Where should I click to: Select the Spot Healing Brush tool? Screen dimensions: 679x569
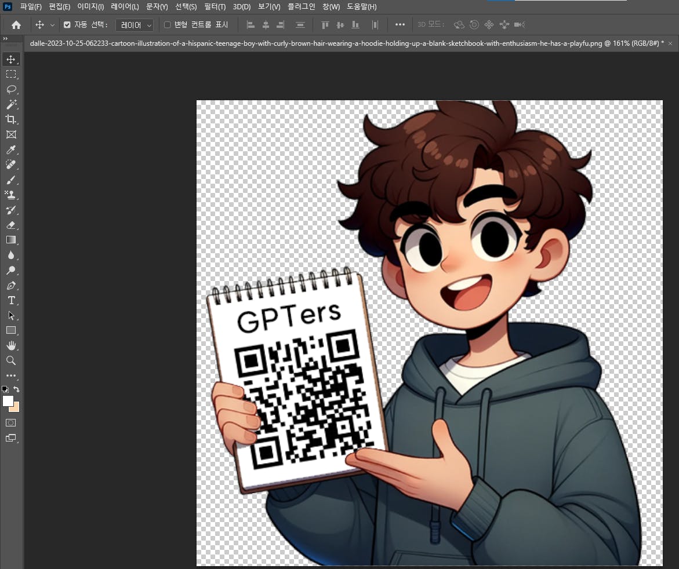click(11, 165)
